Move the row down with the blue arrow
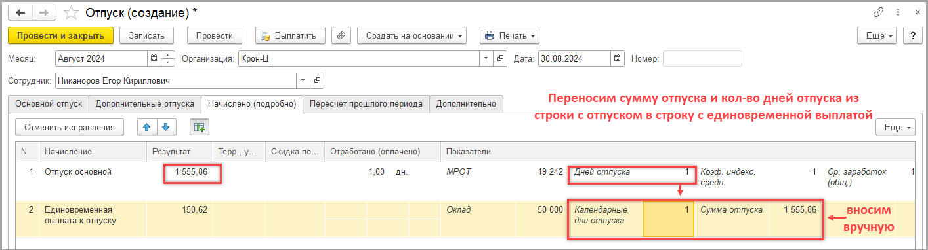 [x=166, y=127]
